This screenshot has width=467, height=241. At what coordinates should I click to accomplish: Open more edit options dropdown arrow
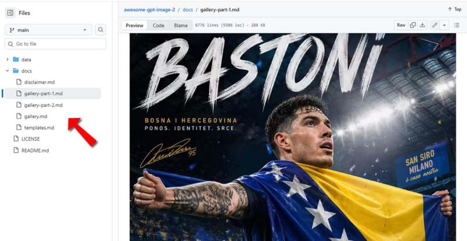pyautogui.click(x=444, y=25)
